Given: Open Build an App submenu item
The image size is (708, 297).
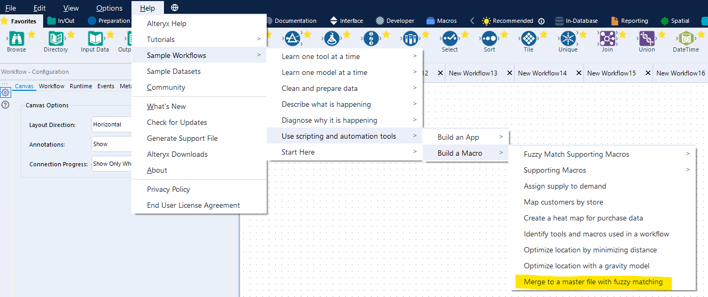Looking at the screenshot, I should pos(466,137).
